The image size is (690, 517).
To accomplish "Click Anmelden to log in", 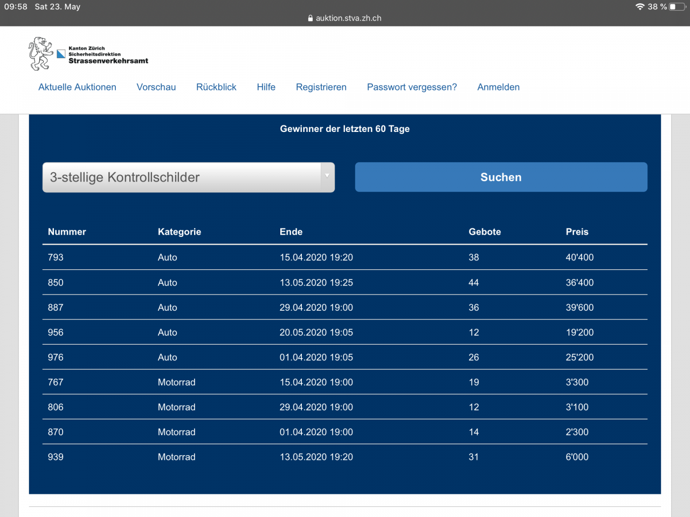I will 498,87.
